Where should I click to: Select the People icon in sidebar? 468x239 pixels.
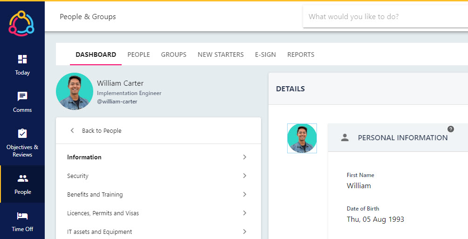23,178
